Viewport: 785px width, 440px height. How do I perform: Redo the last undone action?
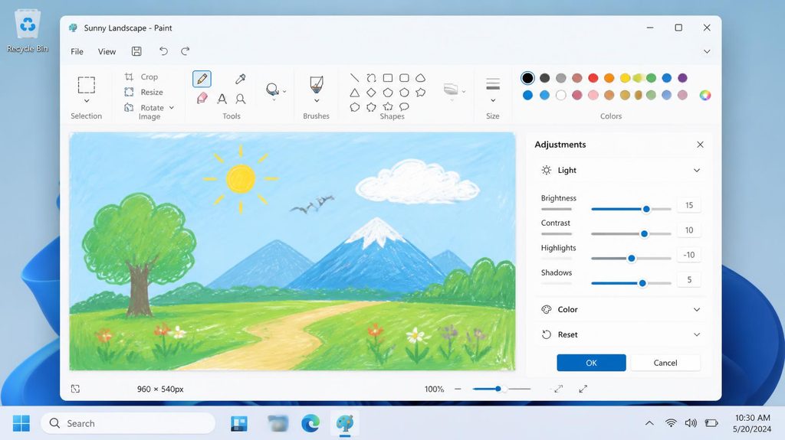coord(186,51)
